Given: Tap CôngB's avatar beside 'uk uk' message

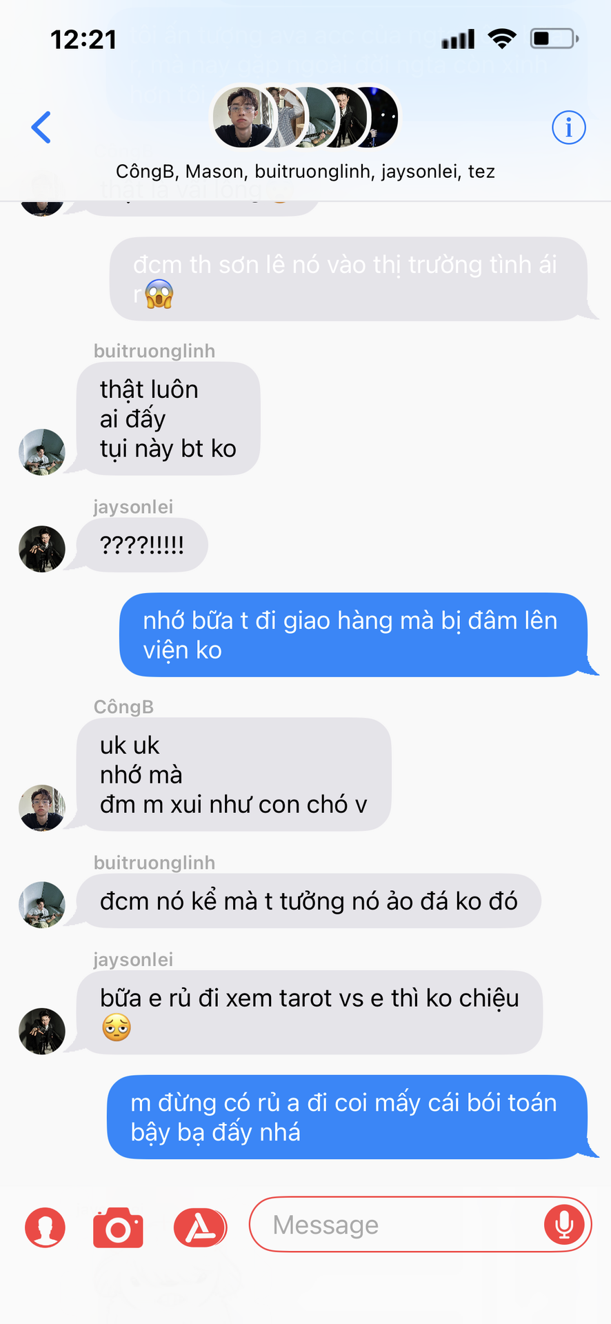Looking at the screenshot, I should 42,808.
